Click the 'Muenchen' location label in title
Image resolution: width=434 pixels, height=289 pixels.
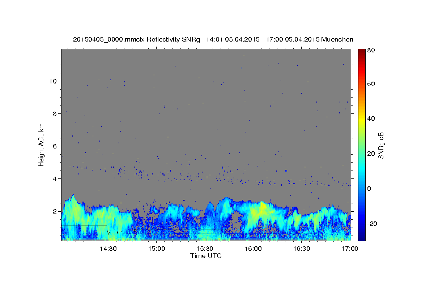click(337, 39)
